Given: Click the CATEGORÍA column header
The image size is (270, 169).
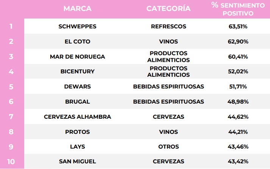Looking at the screenshot, I should [169, 8].
